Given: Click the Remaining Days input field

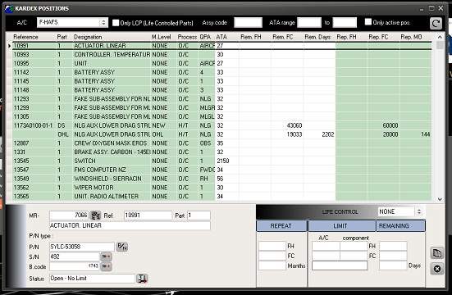Looking at the screenshot, I should pos(393,265).
